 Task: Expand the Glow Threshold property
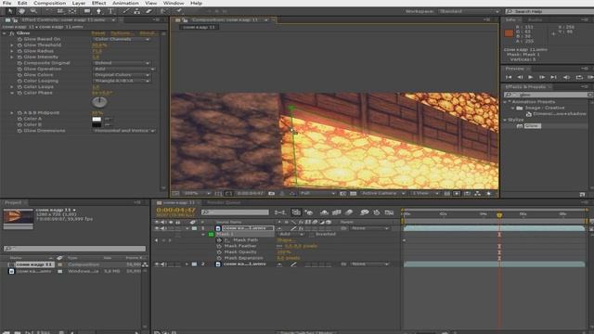coord(12,45)
